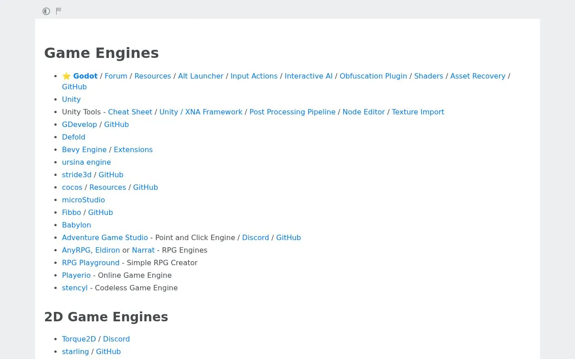Visit the microStudio link
Screen dimensions: 575x359
click(84, 200)
